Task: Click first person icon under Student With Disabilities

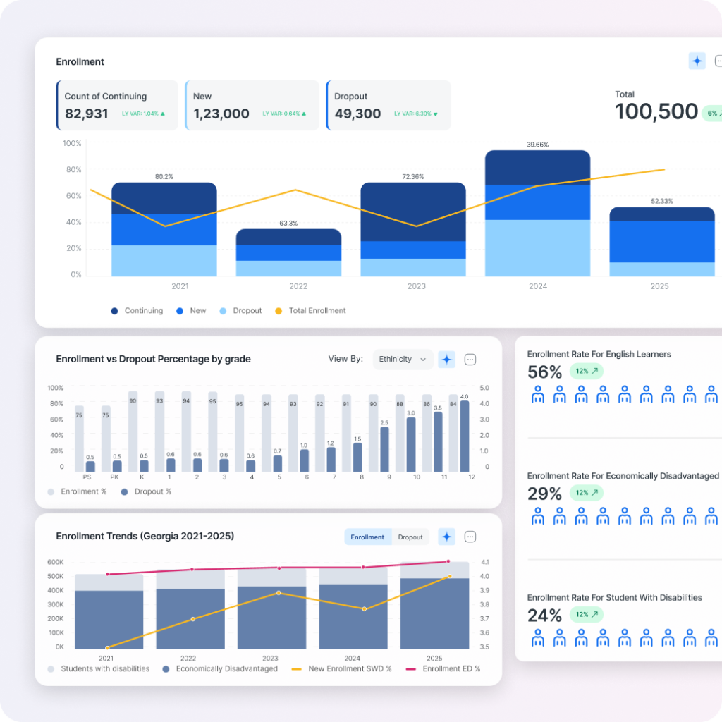Action: point(538,638)
